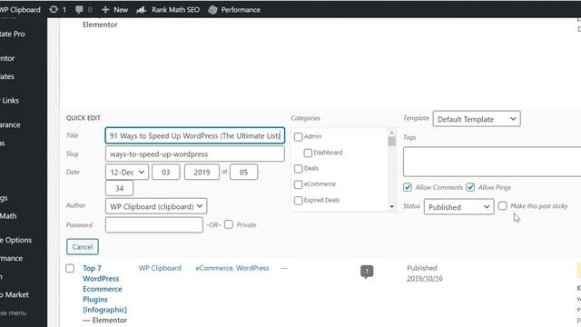
Task: Open comments bubble icon in admin bar
Action: [x=79, y=10]
